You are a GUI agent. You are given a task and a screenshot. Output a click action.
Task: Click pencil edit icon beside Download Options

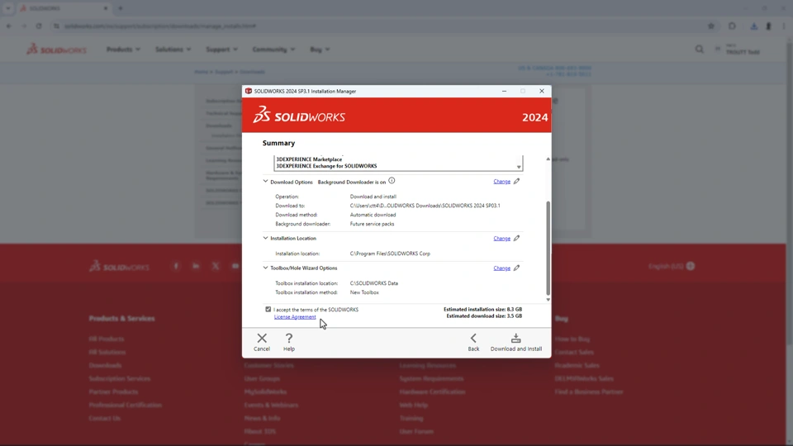point(516,181)
